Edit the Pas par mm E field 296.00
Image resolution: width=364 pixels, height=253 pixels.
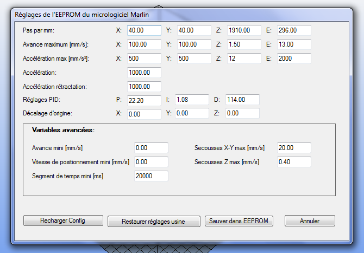(x=294, y=30)
